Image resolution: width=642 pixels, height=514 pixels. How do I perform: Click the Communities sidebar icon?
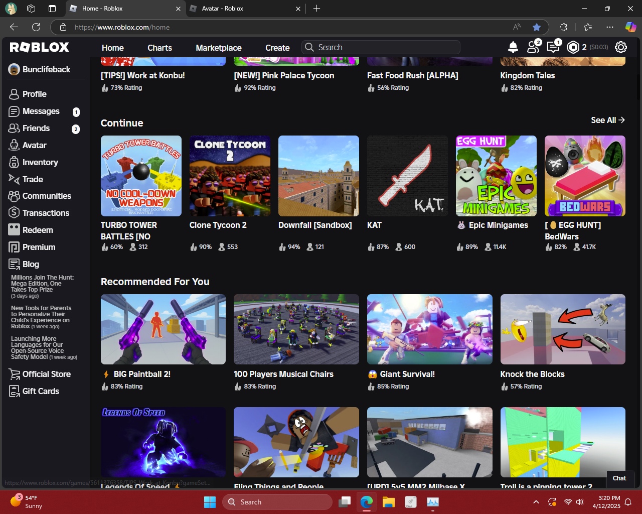14,196
